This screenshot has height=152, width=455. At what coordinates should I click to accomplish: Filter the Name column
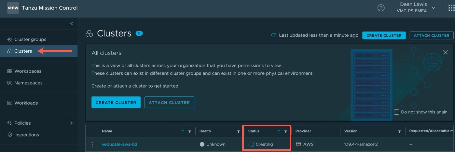tap(190, 132)
